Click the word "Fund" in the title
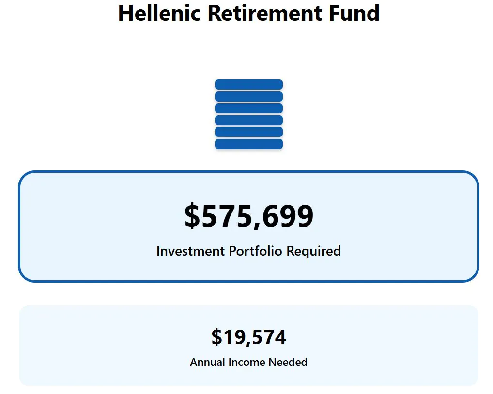Viewport: 493px width, 394px height. click(354, 13)
